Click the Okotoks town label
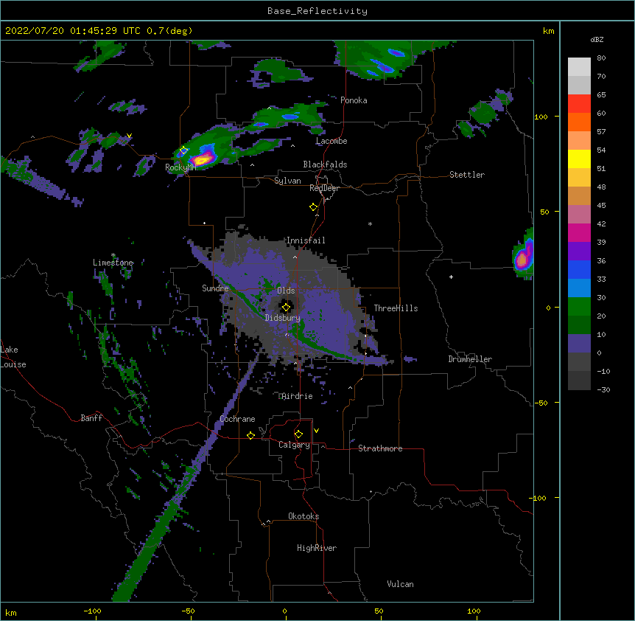This screenshot has height=621, width=635. (x=304, y=516)
